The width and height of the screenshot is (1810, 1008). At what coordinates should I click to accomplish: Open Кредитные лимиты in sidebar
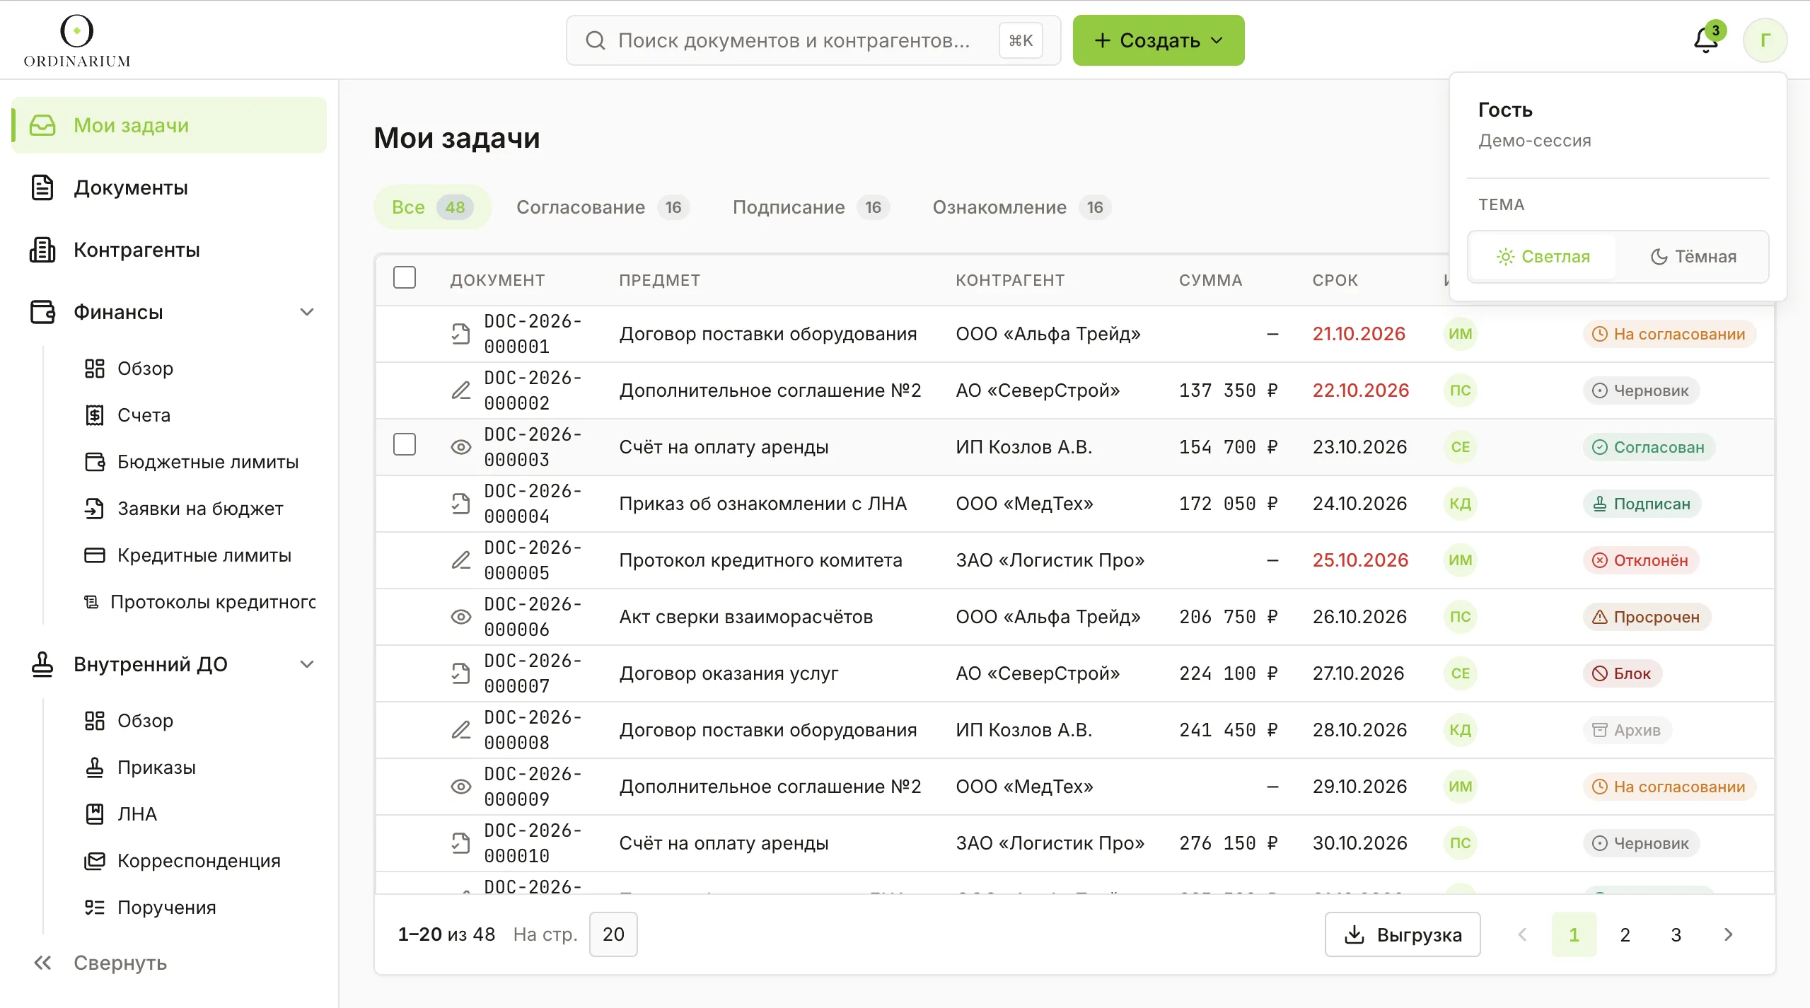point(187,555)
